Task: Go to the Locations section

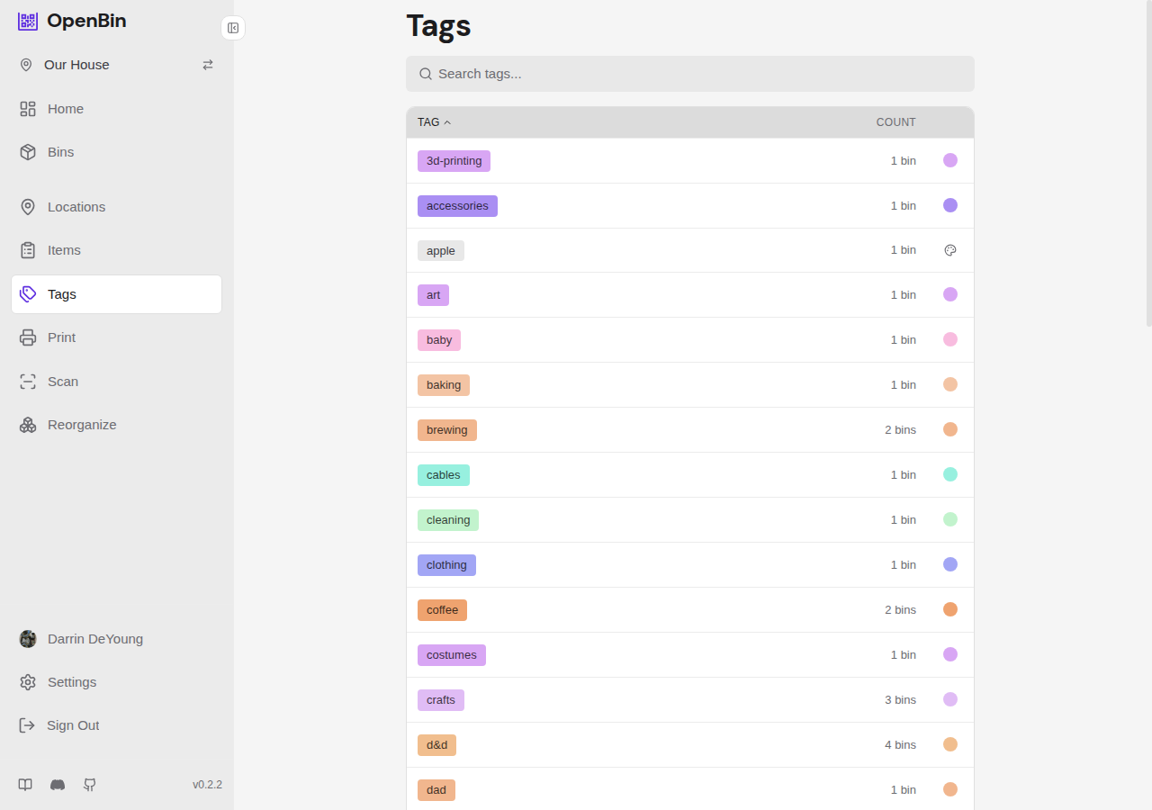Action: tap(75, 207)
